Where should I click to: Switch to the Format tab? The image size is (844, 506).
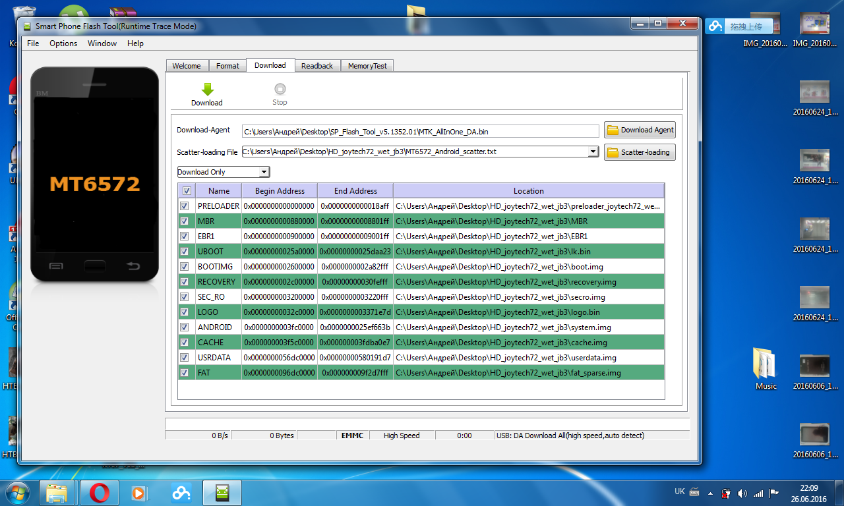coord(227,66)
